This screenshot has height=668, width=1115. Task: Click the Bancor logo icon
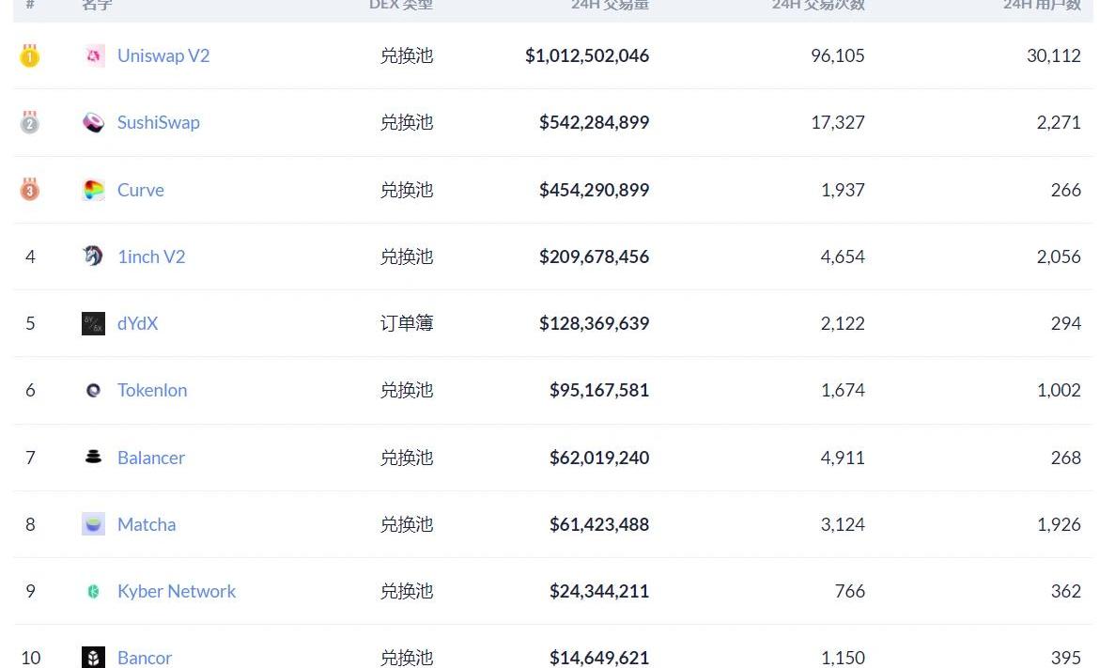93,658
